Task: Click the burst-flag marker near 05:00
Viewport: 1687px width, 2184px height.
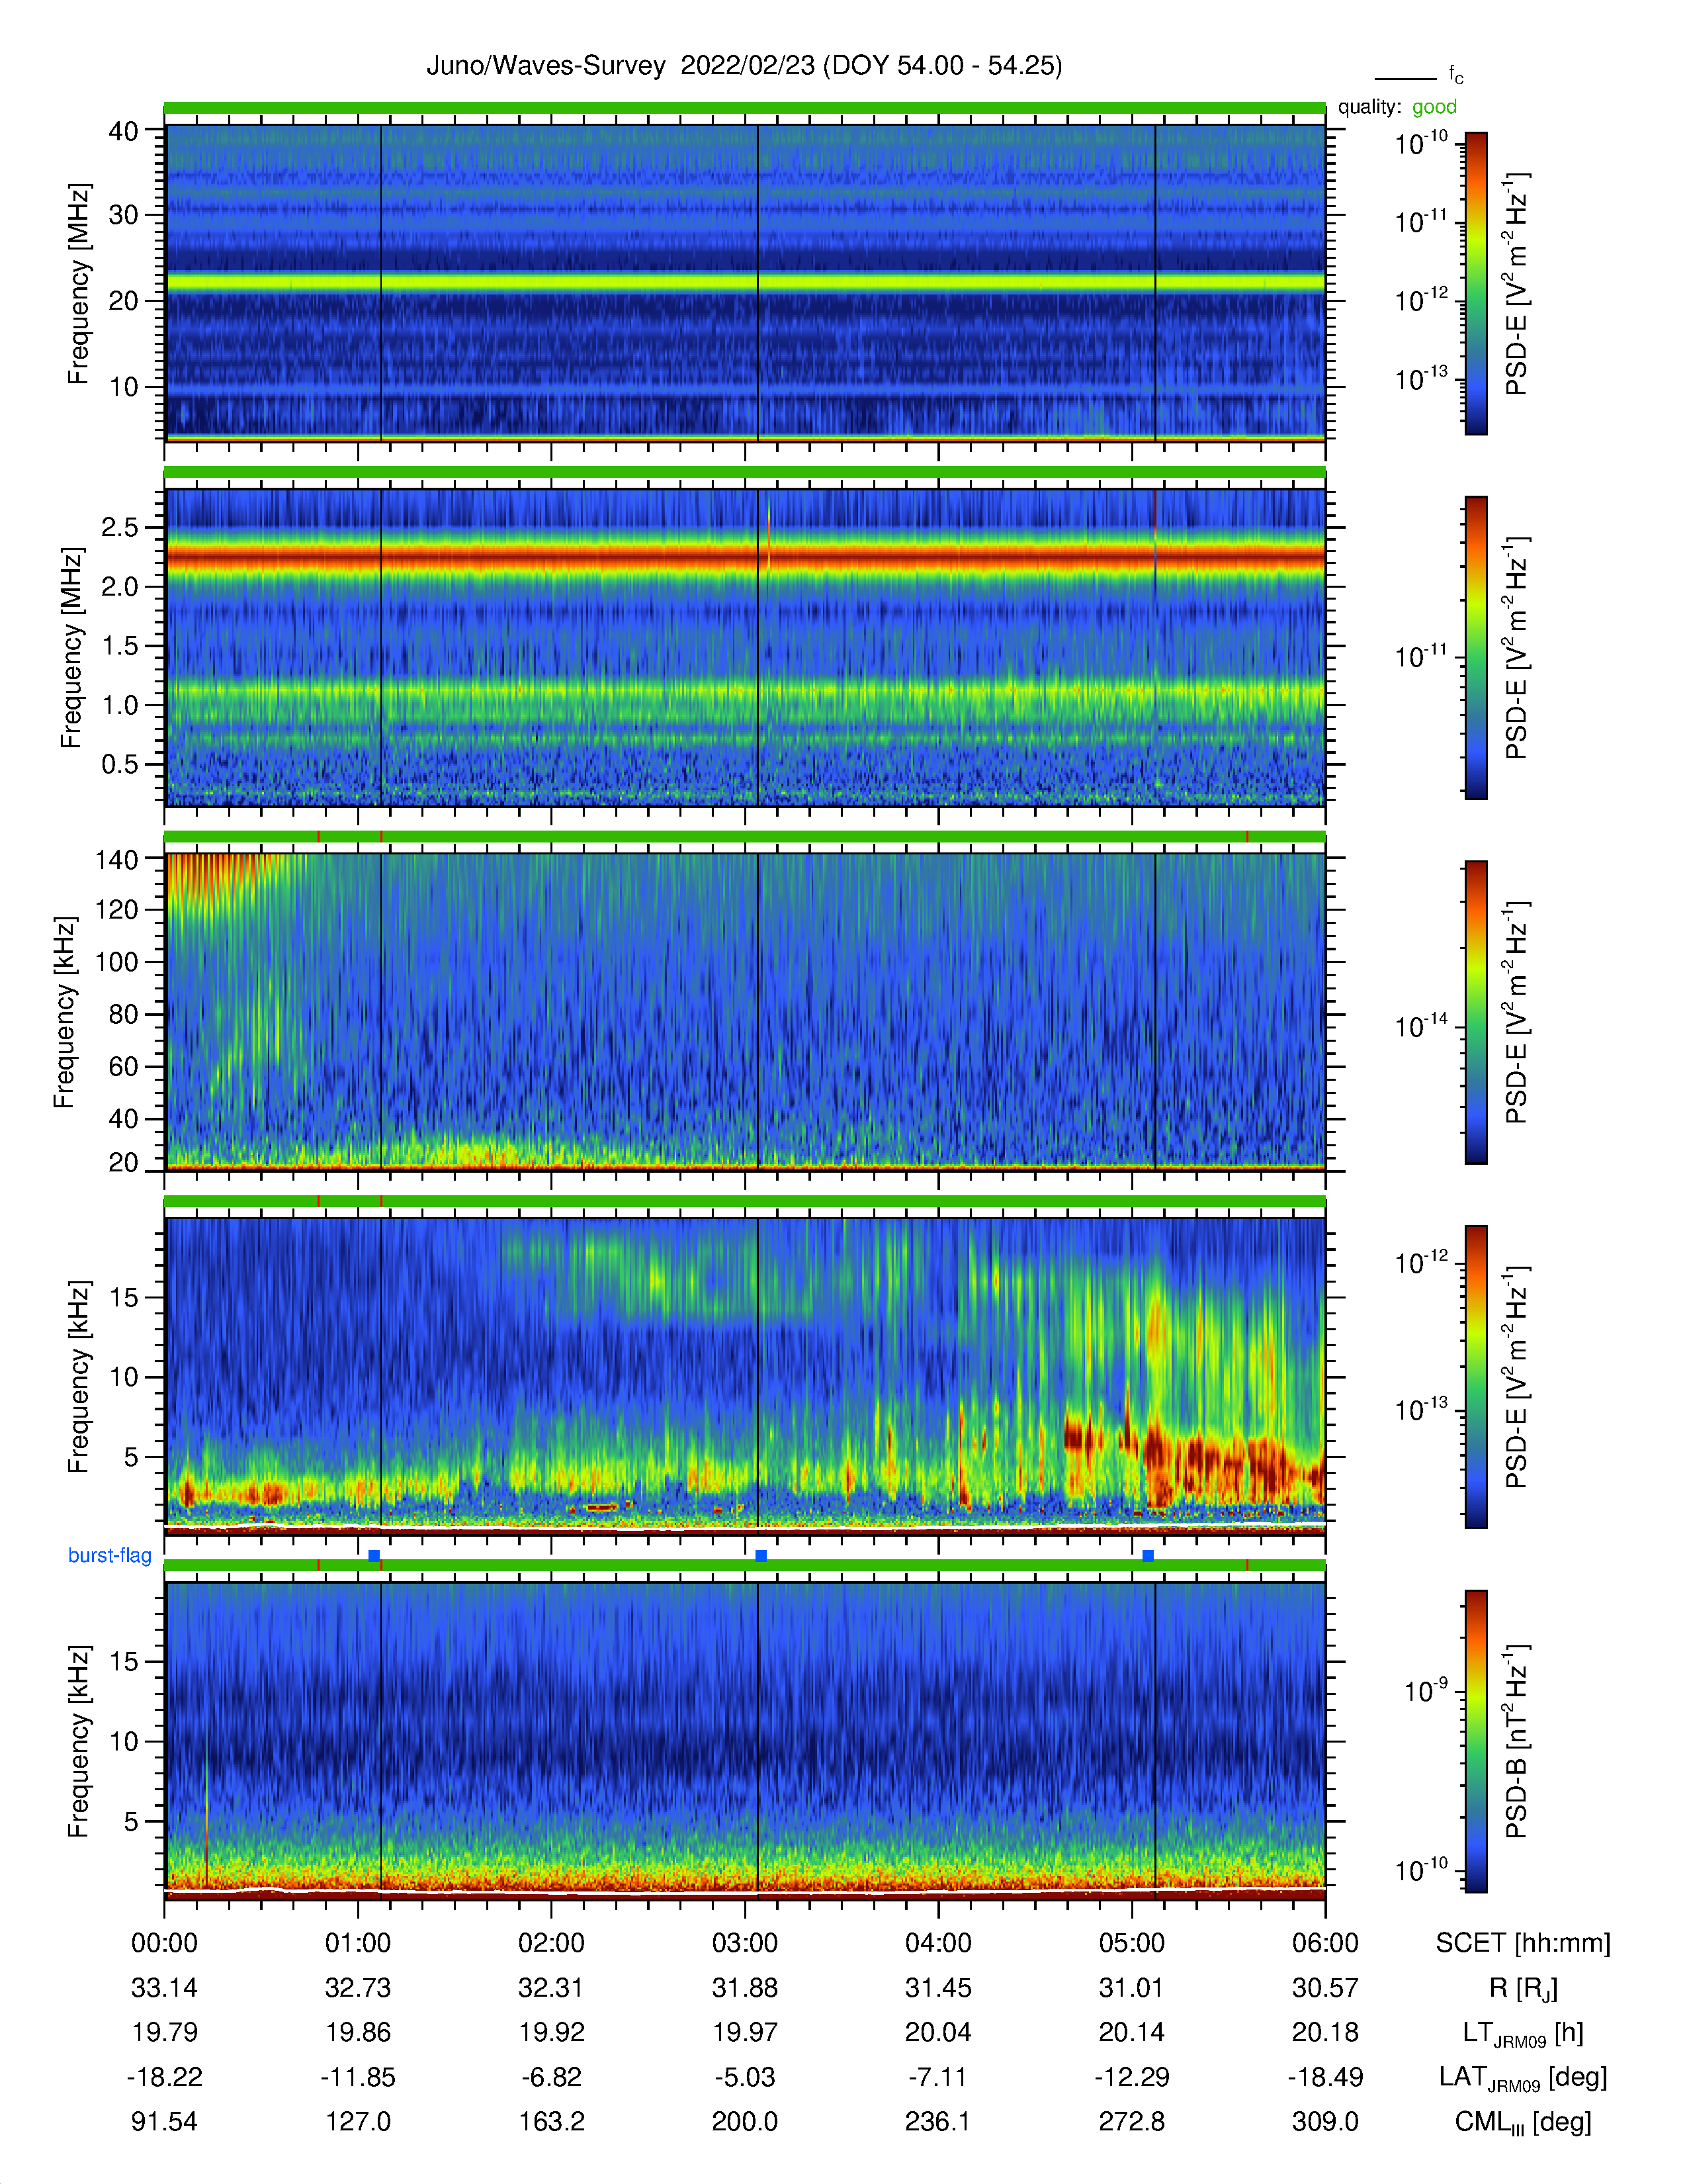Action: (x=1147, y=1555)
